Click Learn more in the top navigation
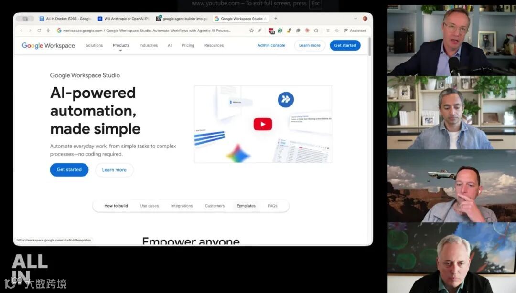 310,45
